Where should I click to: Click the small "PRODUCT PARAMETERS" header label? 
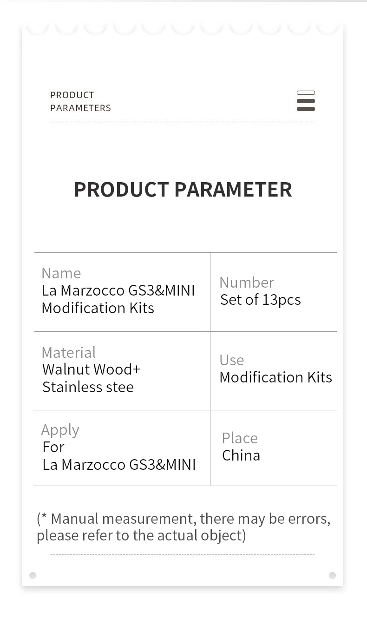(x=80, y=101)
